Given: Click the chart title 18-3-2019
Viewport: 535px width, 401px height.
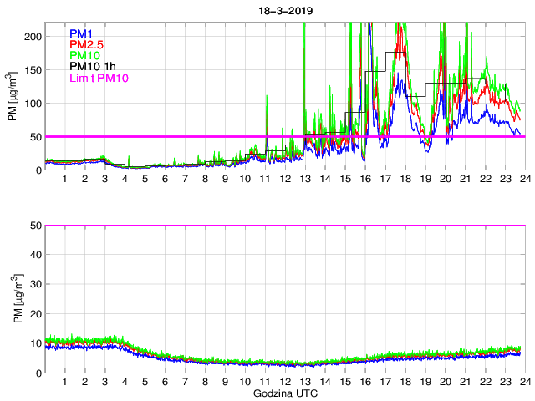Looking at the screenshot, I should point(285,7).
